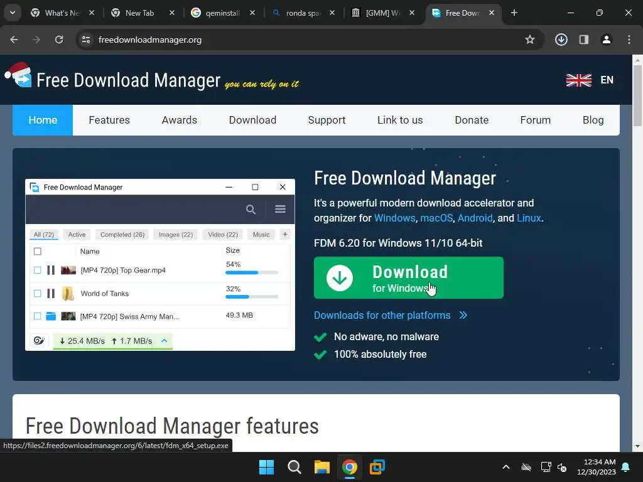Open the language selector UK flag

pos(578,80)
